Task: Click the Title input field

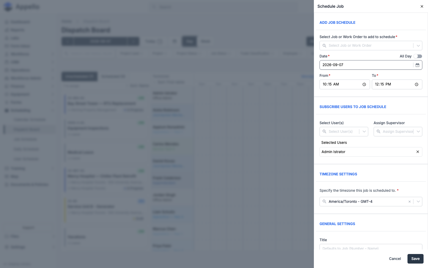Action: coord(371,247)
